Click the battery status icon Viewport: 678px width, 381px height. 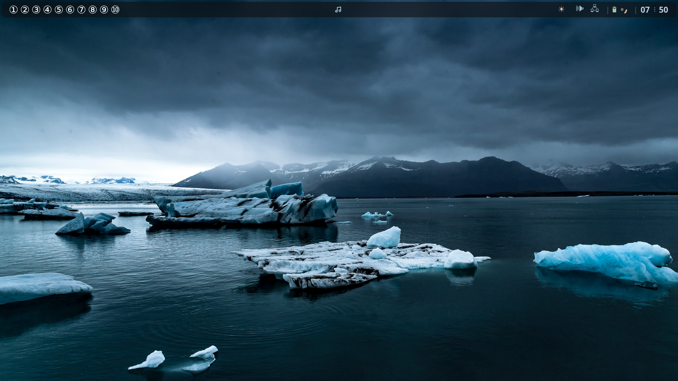tap(614, 10)
